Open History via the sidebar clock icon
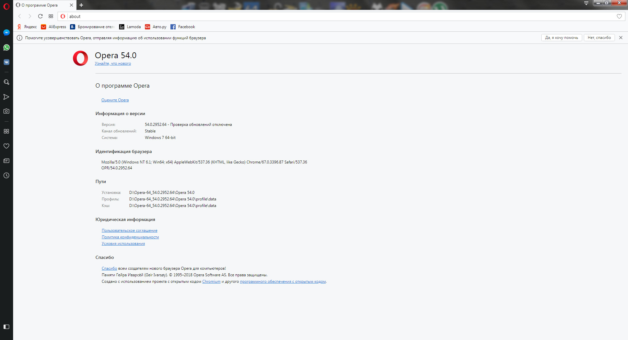This screenshot has height=340, width=628. point(6,176)
